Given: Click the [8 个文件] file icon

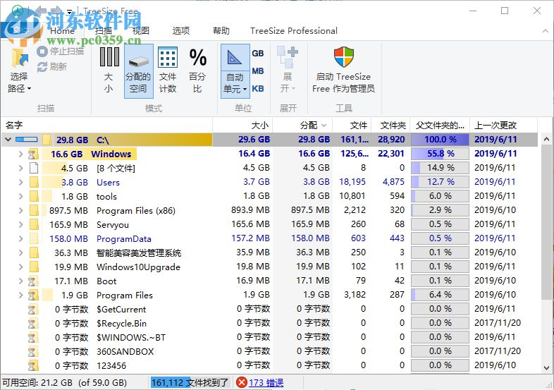Looking at the screenshot, I should (34, 168).
